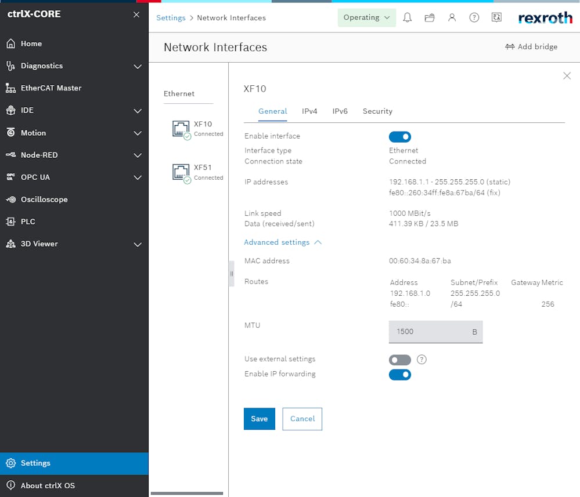The height and width of the screenshot is (497, 580).
Task: Click the Node-RED icon
Action: 10,154
